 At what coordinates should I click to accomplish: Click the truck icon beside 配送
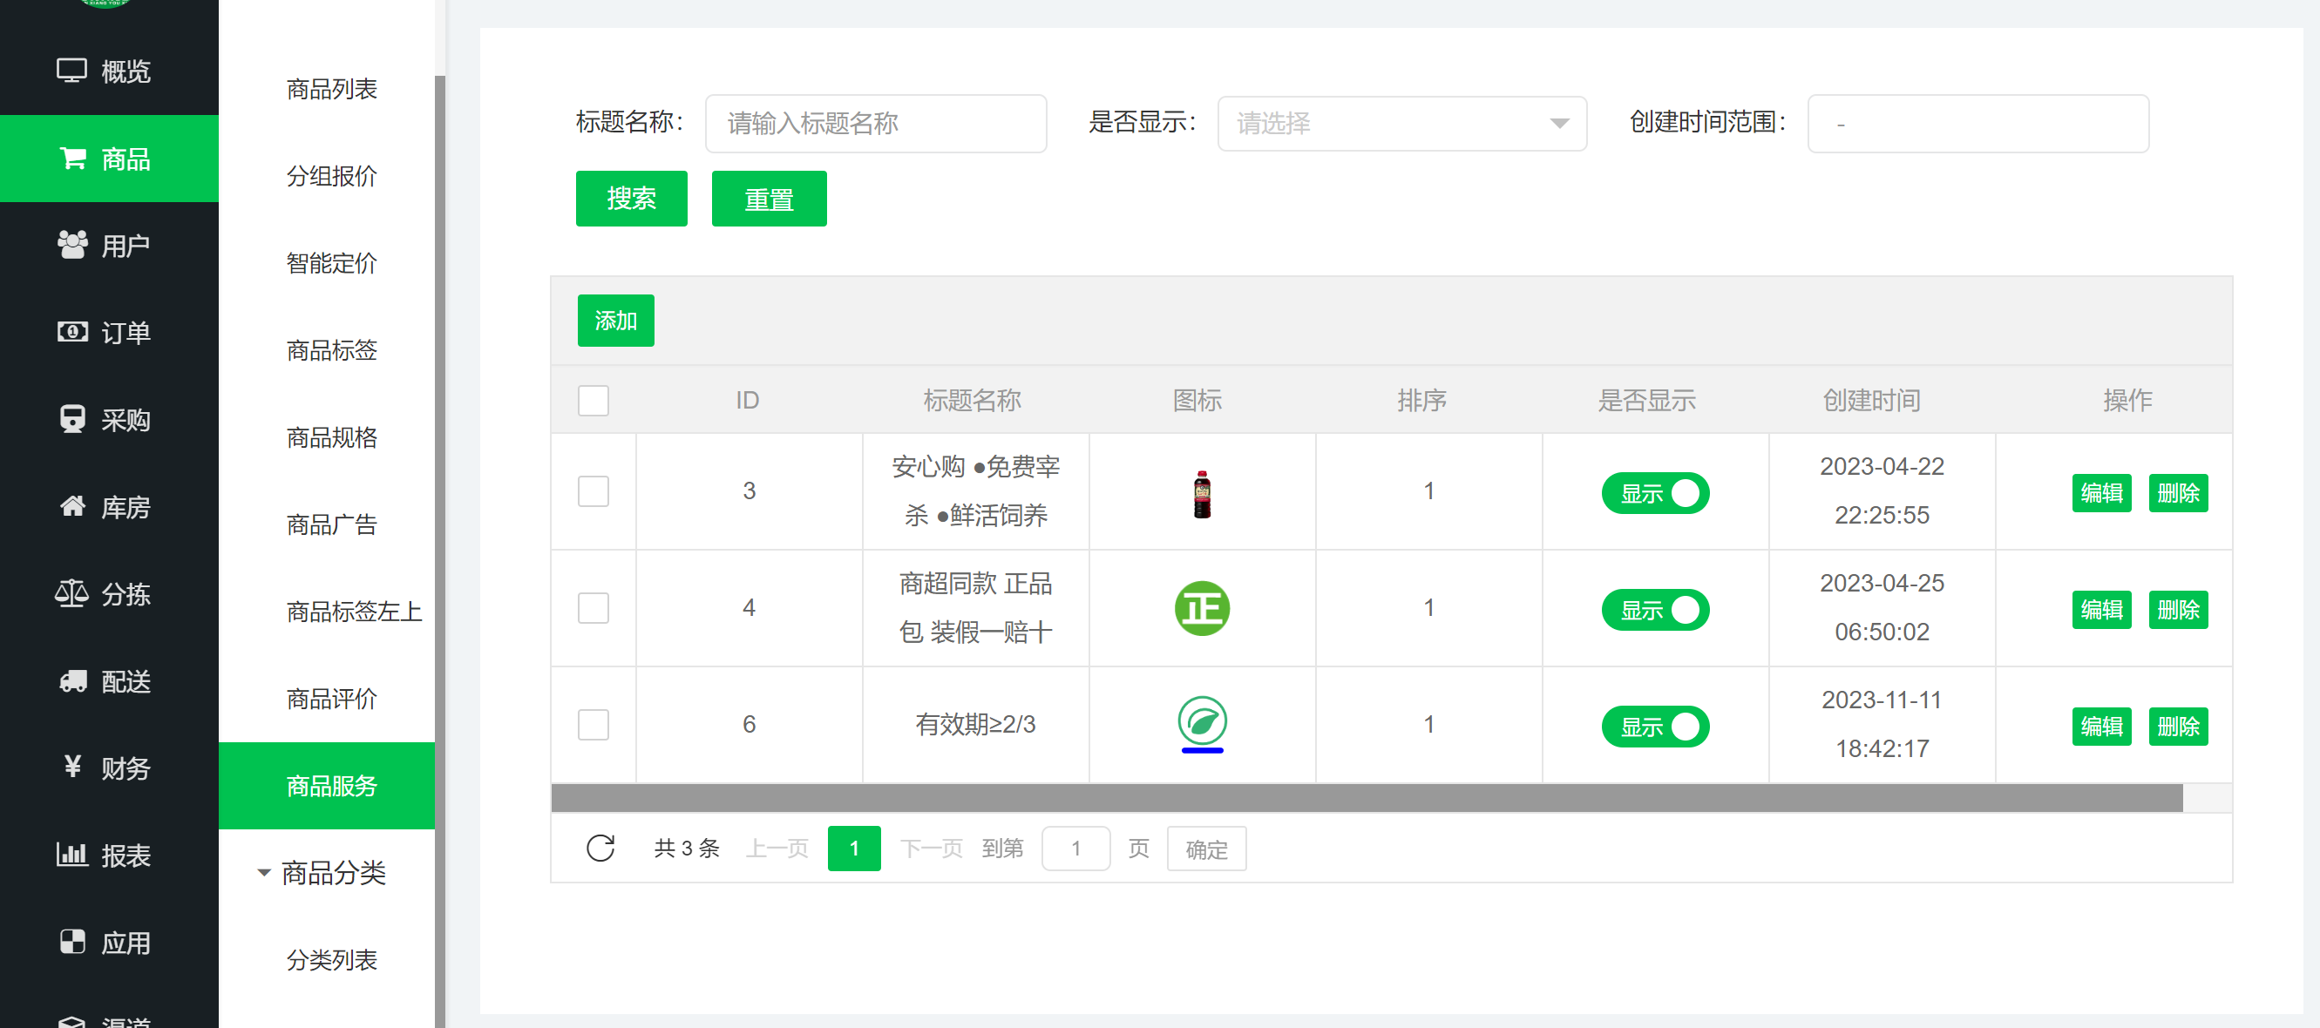[x=72, y=681]
